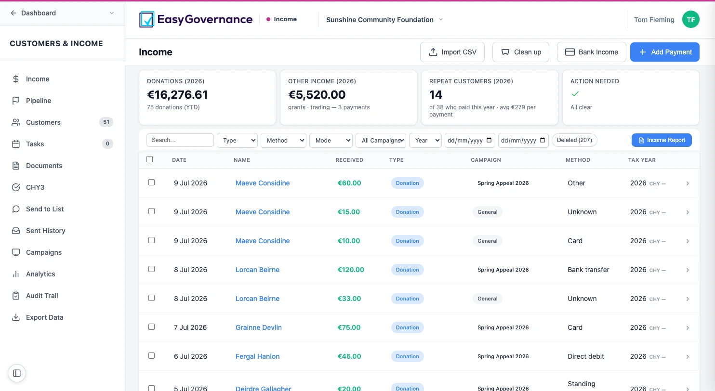The image size is (715, 391).
Task: Click the Campaigns monitor icon
Action: 16,252
